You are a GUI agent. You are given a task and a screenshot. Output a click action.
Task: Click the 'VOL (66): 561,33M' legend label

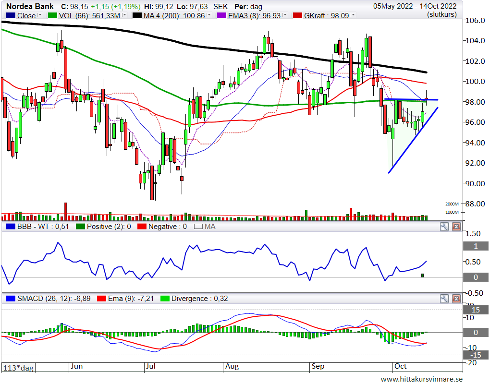point(89,15)
